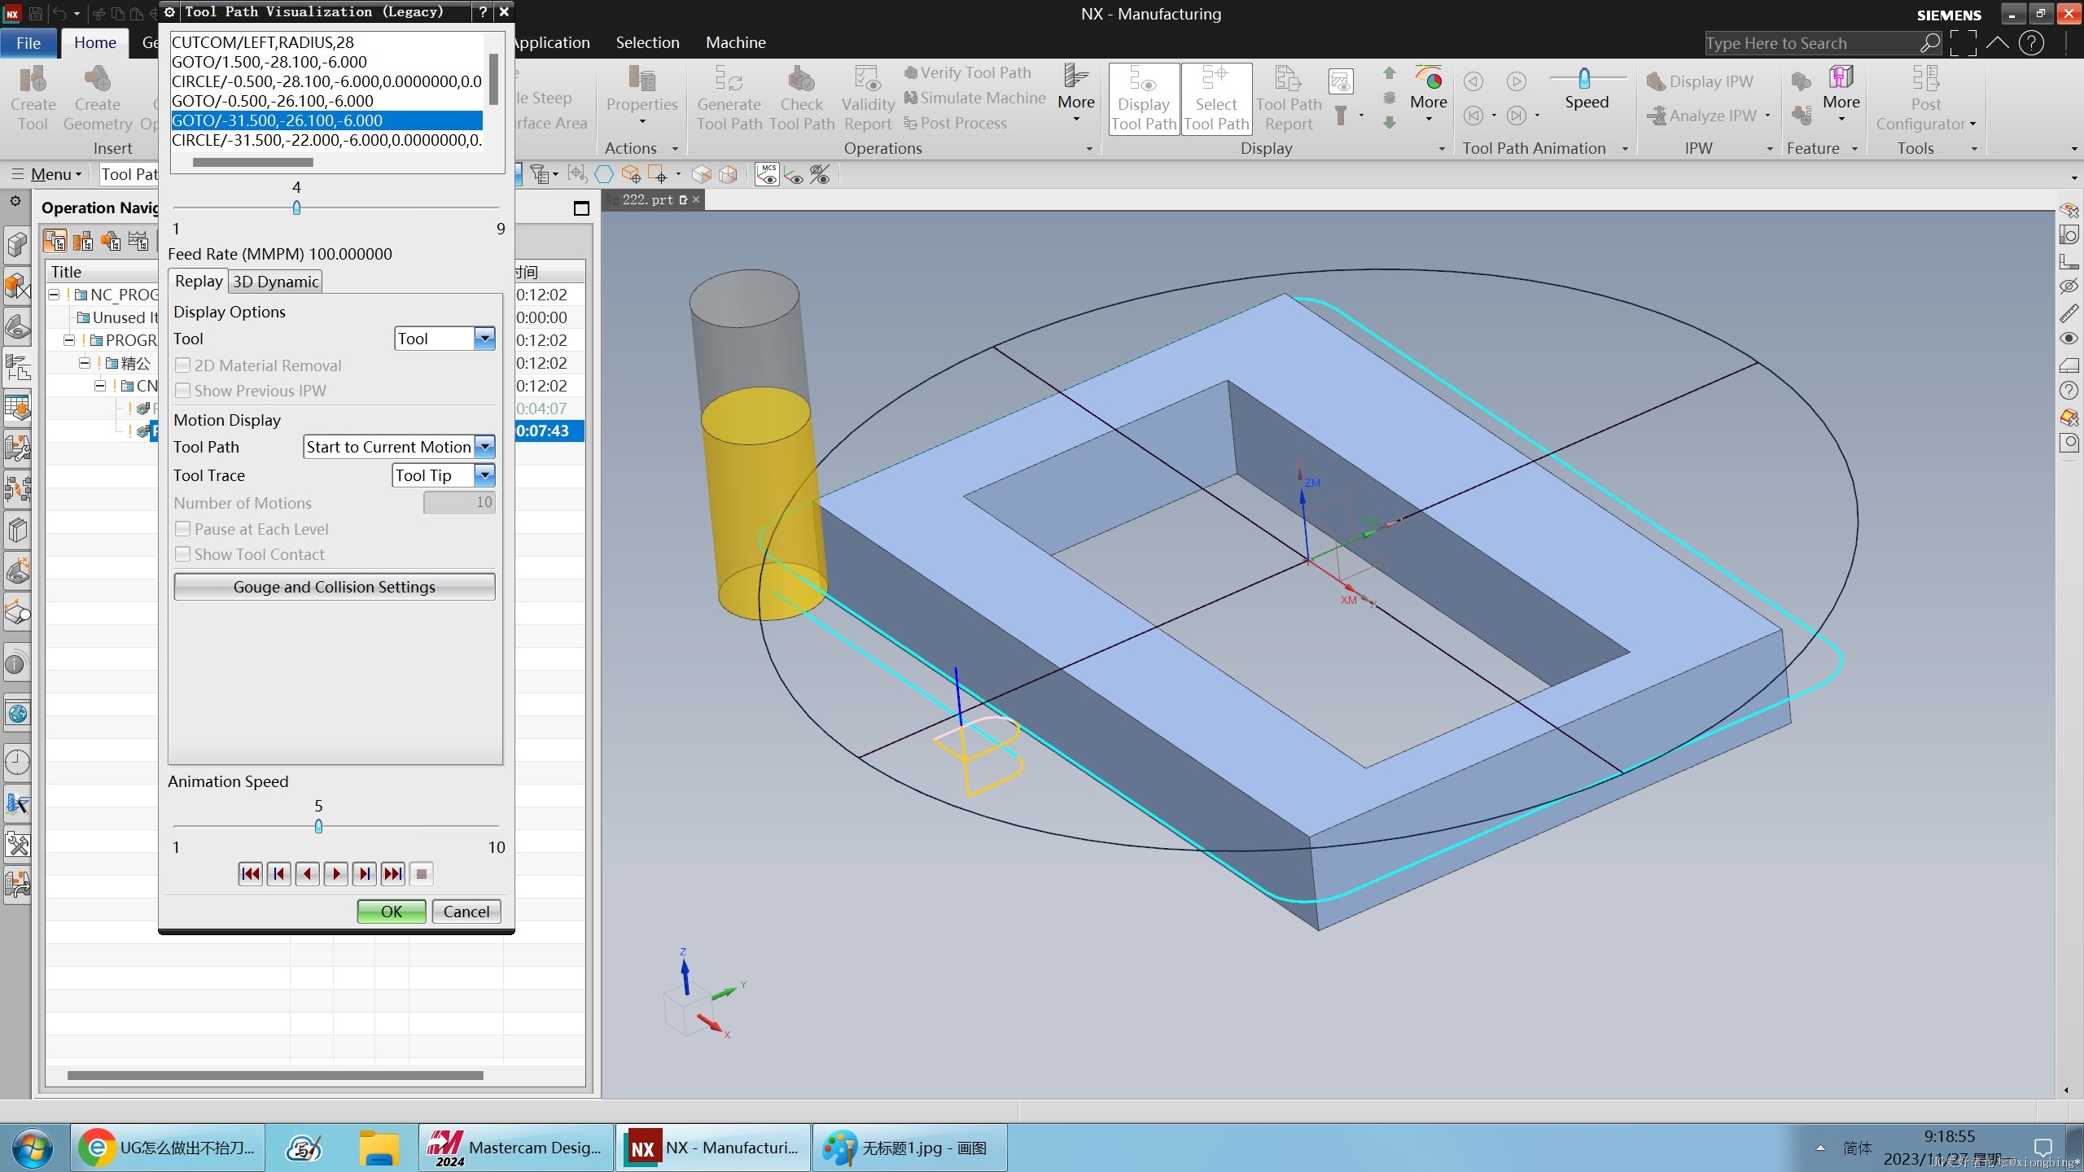Image resolution: width=2084 pixels, height=1172 pixels.
Task: Click the Properties icon
Action: click(x=641, y=94)
